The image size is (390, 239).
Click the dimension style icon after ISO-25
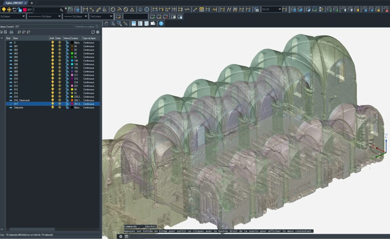[285, 10]
